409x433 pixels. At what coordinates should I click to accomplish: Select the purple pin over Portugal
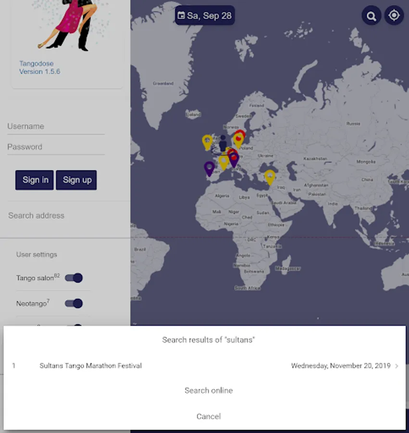210,169
